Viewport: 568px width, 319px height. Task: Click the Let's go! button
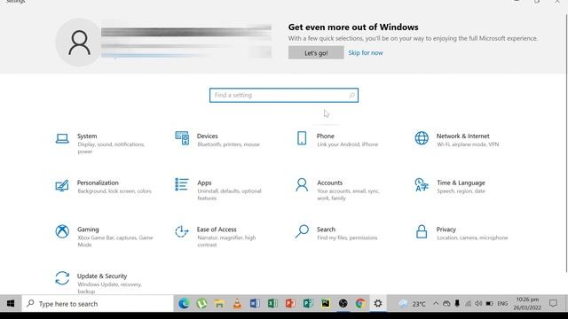coord(316,53)
